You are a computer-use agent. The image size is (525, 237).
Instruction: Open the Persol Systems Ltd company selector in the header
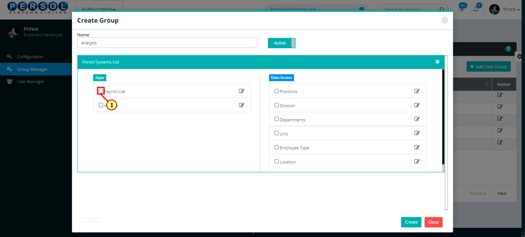(x=317, y=9)
